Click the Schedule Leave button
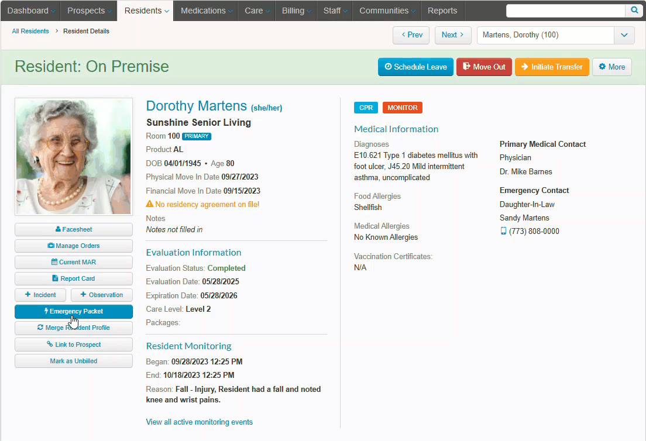 coord(415,67)
